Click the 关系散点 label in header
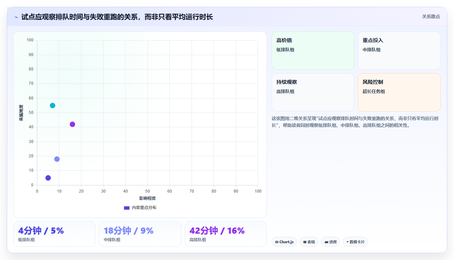The width and height of the screenshot is (454, 260). pyautogui.click(x=431, y=16)
